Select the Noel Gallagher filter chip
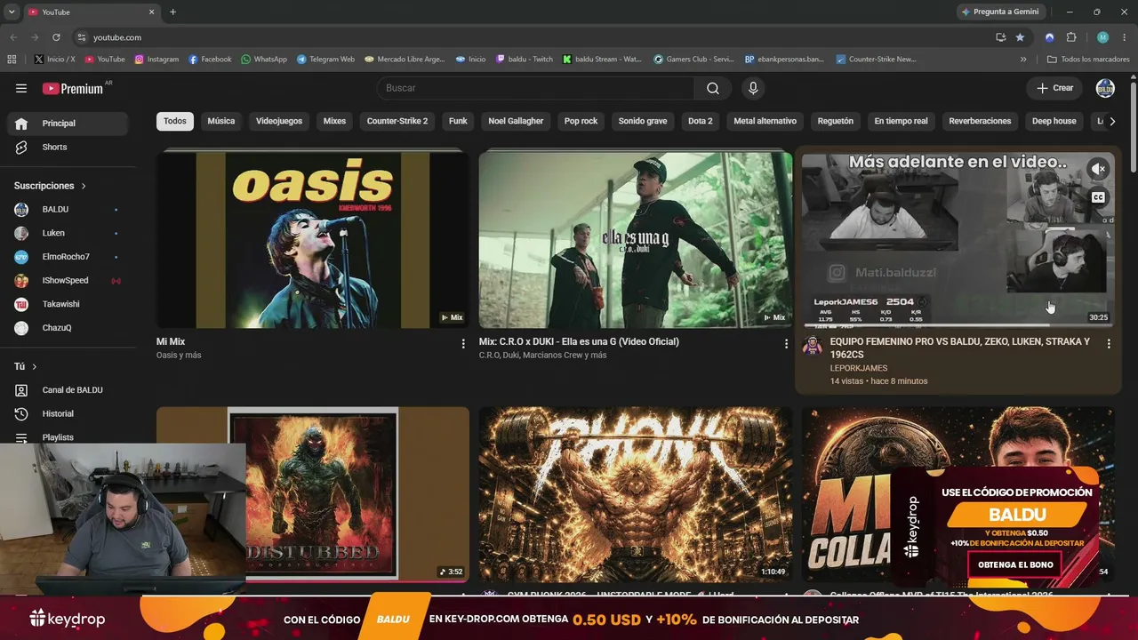This screenshot has width=1138, height=640. click(516, 121)
